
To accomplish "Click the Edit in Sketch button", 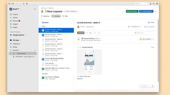I will point(146,39).
